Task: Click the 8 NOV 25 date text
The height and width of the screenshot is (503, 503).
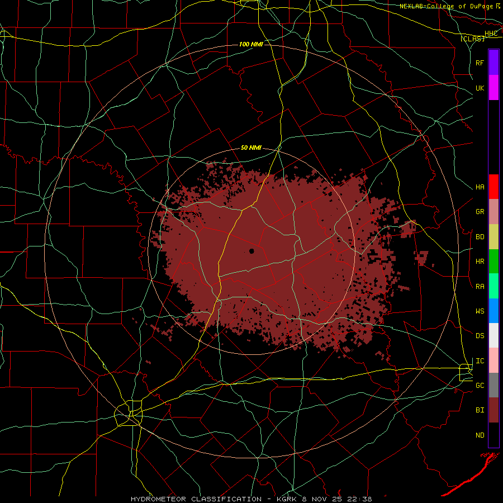Action: tap(321, 499)
